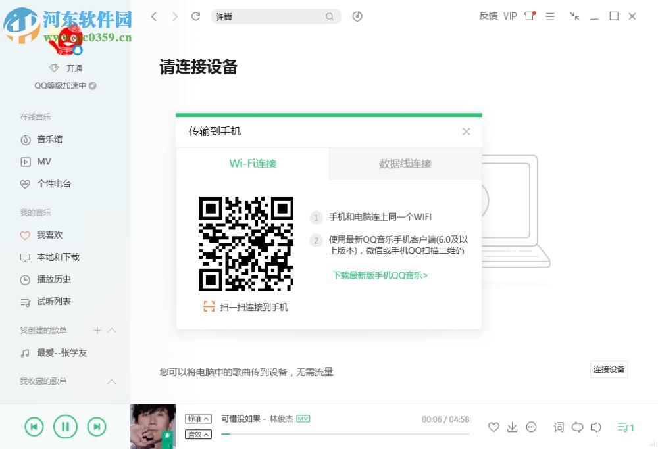
Task: Mute the volume speaker icon
Action: 597,427
